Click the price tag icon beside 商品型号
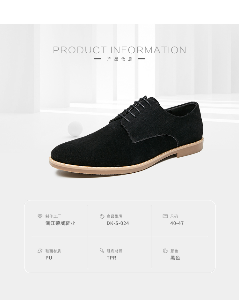 click(102, 216)
